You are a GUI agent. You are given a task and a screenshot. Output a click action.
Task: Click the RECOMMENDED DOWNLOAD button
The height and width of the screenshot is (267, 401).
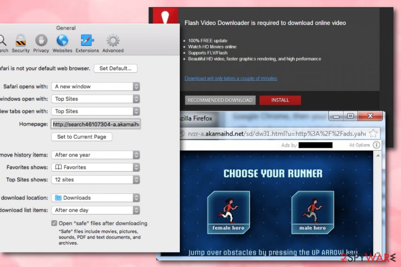coord(220,100)
